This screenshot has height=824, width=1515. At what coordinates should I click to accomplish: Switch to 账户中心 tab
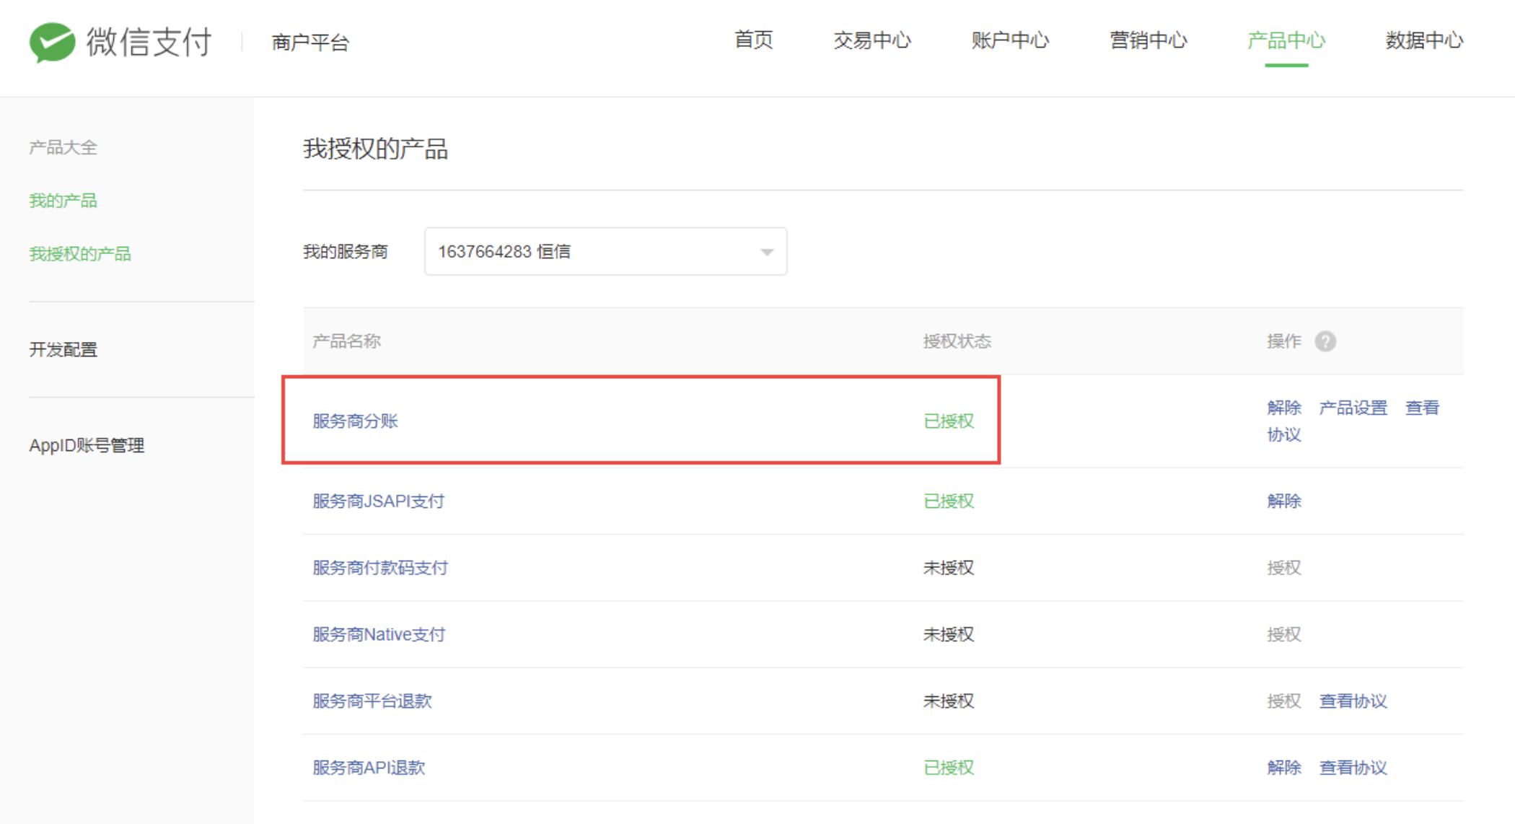[1010, 40]
